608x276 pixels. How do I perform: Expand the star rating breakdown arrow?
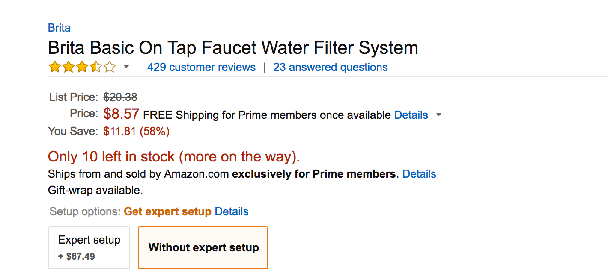coord(126,67)
